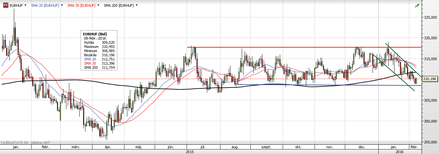Click the current price tag 310,196 on axis
This screenshot has width=439, height=154.
[x=430, y=79]
